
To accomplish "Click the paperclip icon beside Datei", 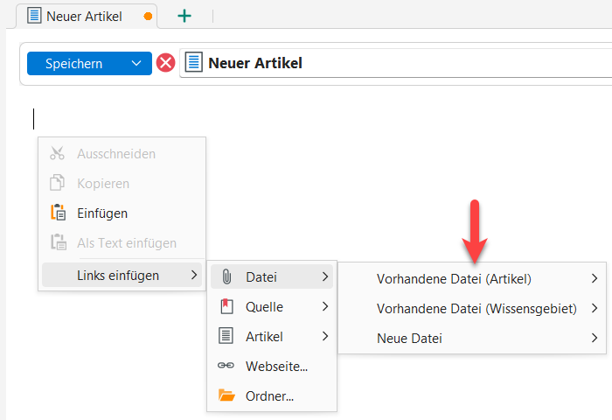I will click(x=226, y=277).
